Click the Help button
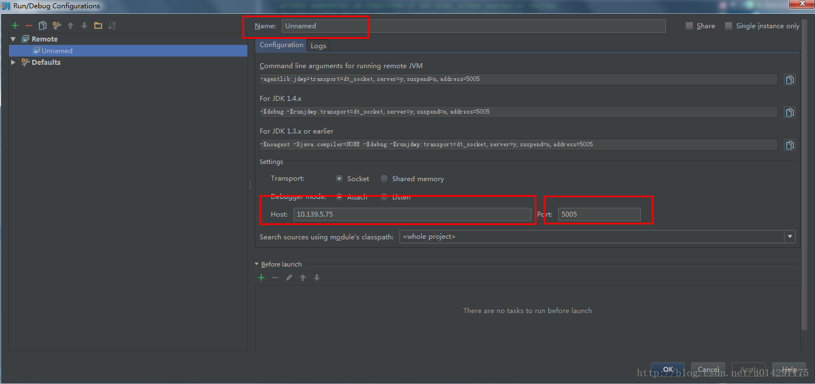 coord(789,370)
